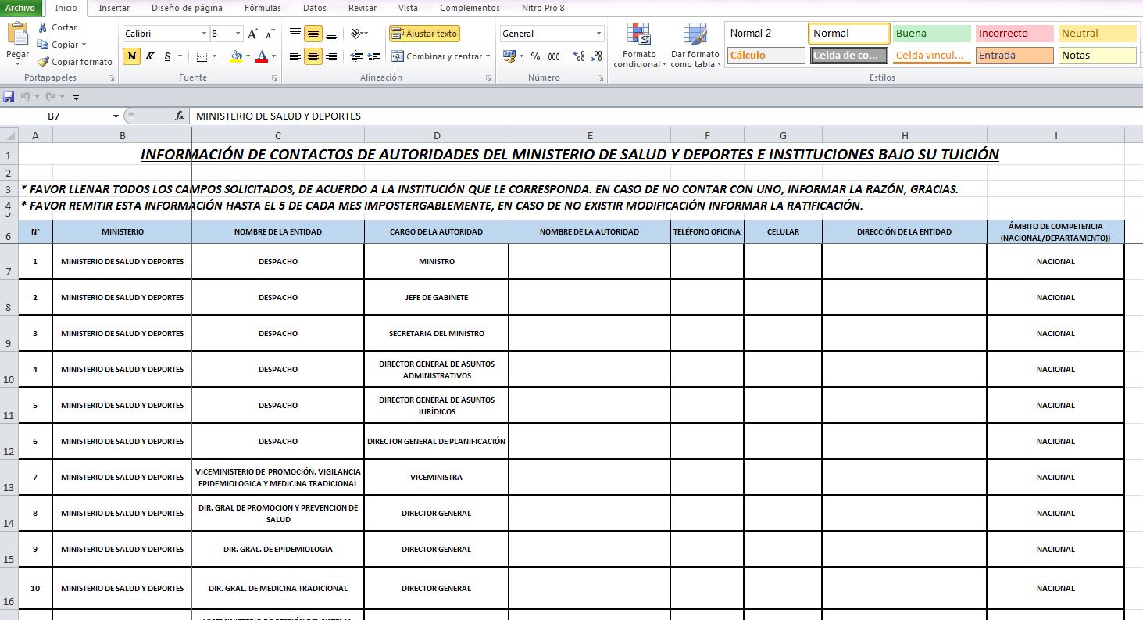
Task: Open Nitro Pro 8 tab
Action: pyautogui.click(x=543, y=8)
